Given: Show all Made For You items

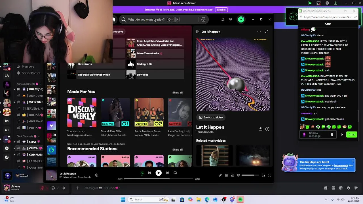Looking at the screenshot, I should point(178,93).
